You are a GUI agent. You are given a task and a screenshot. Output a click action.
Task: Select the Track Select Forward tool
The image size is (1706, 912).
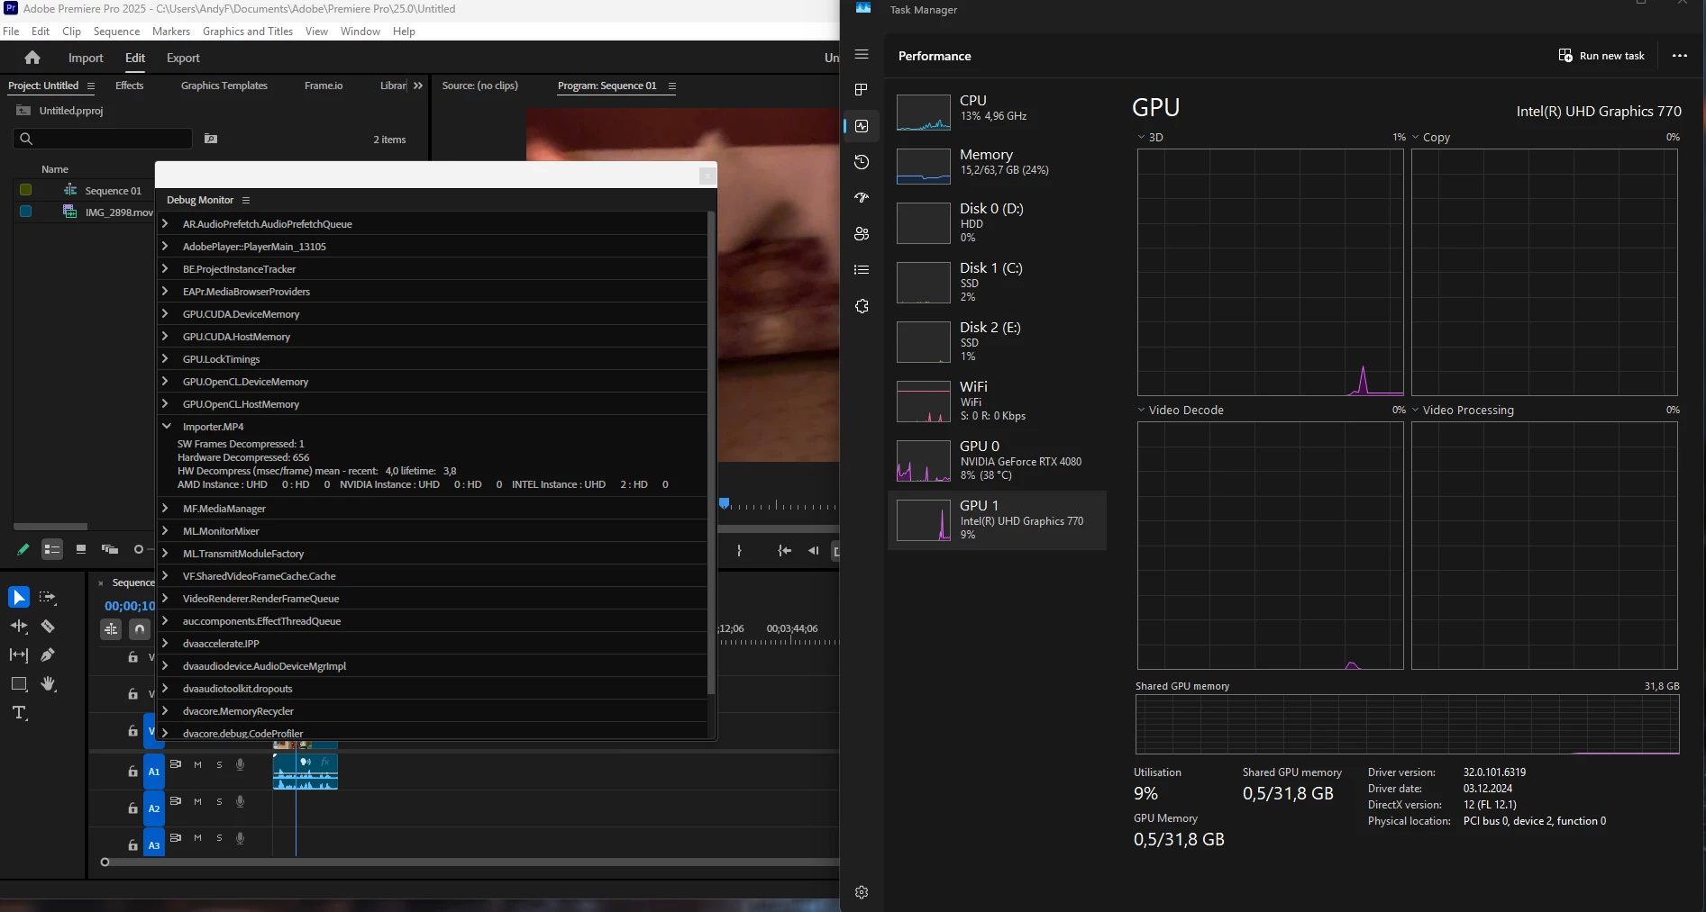click(x=48, y=598)
